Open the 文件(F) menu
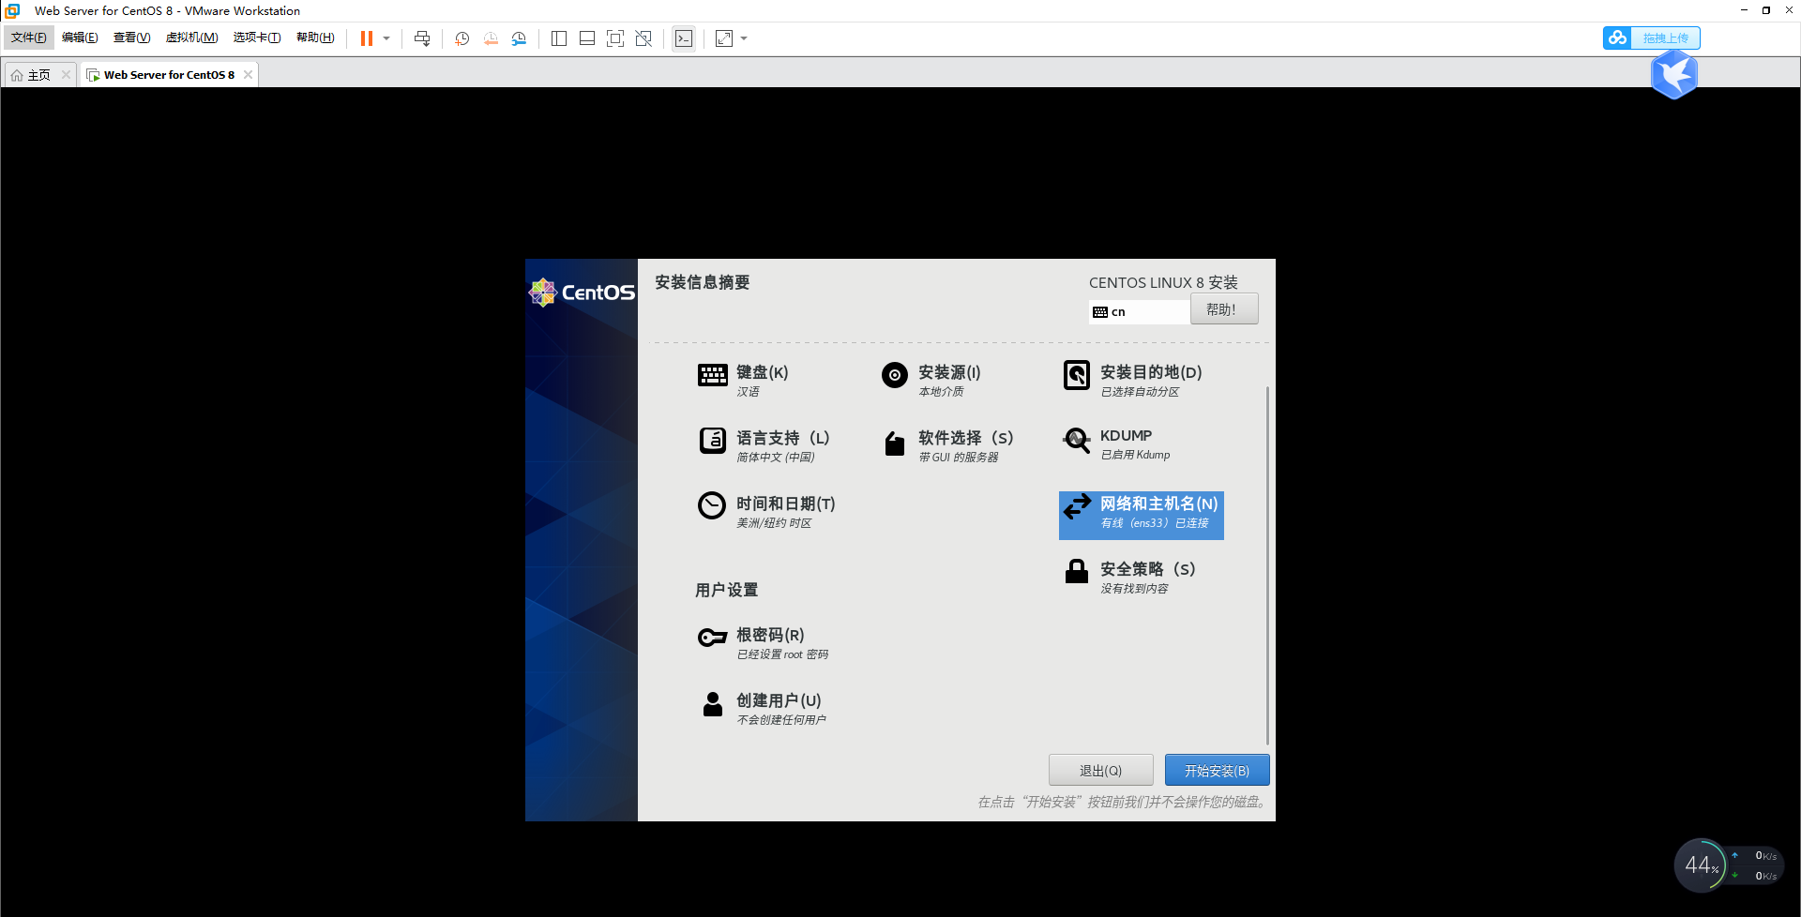Screen dimensions: 1801x917 pyautogui.click(x=29, y=38)
